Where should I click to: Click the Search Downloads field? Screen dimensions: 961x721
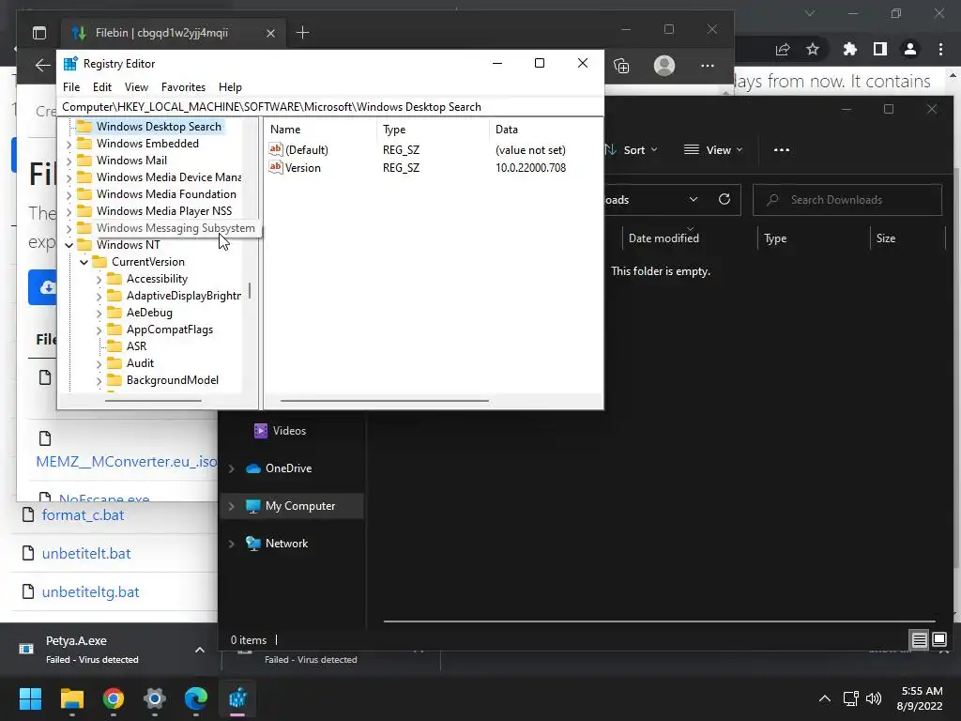pyautogui.click(x=847, y=200)
